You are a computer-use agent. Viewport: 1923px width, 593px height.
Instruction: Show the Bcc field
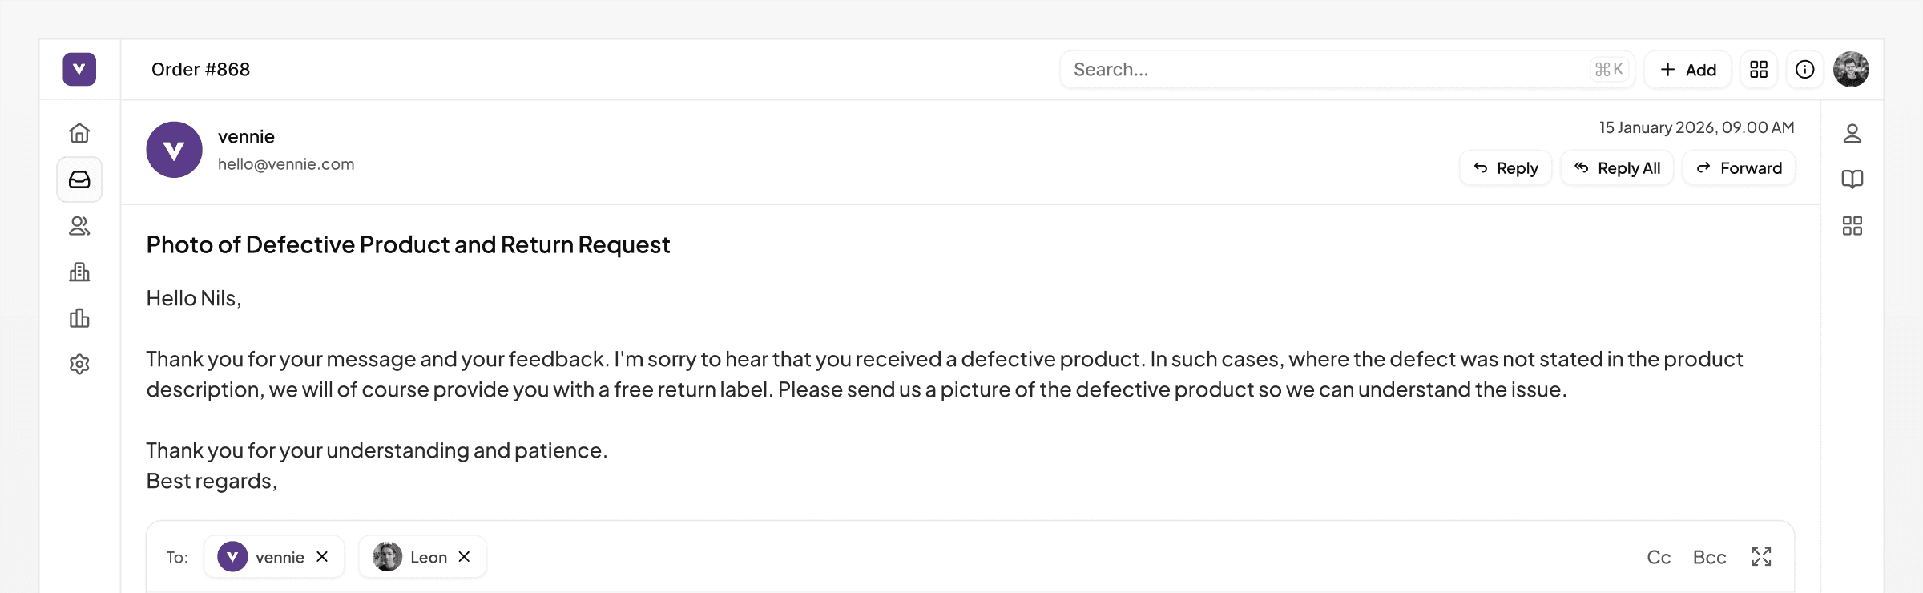click(1709, 558)
